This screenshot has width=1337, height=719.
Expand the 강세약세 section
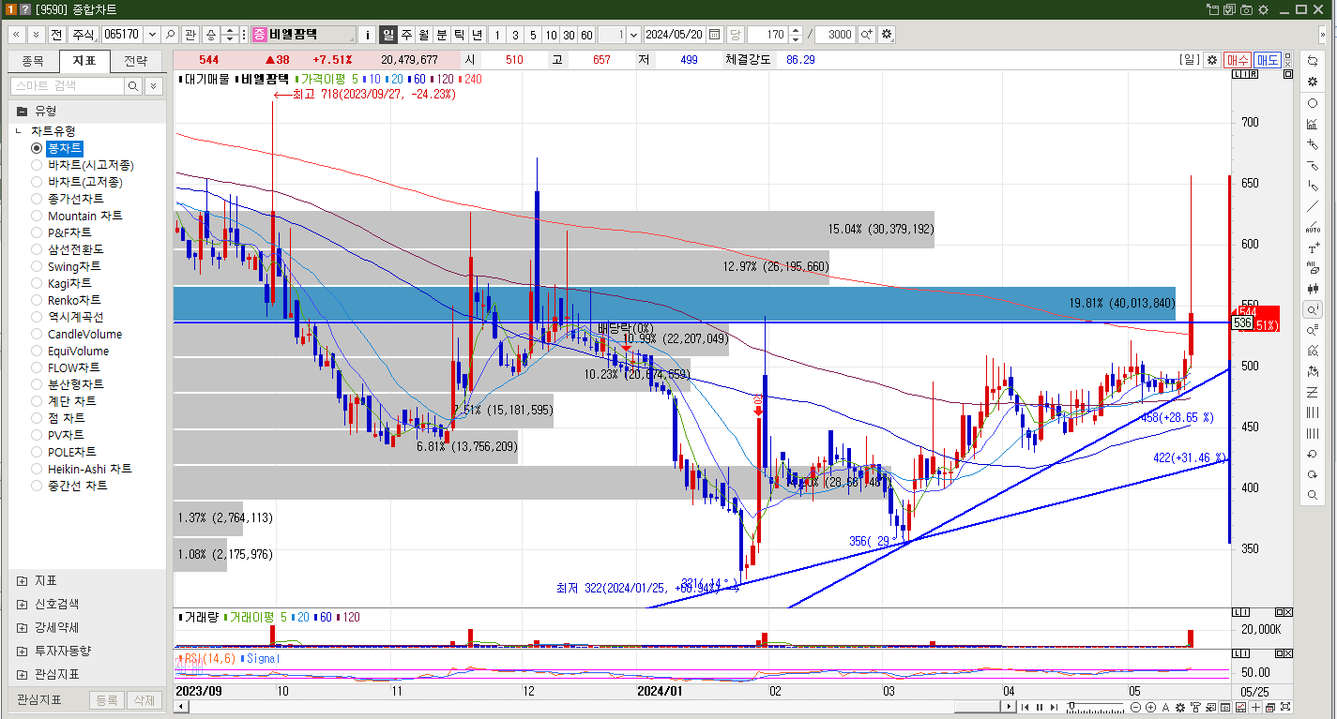(22, 628)
